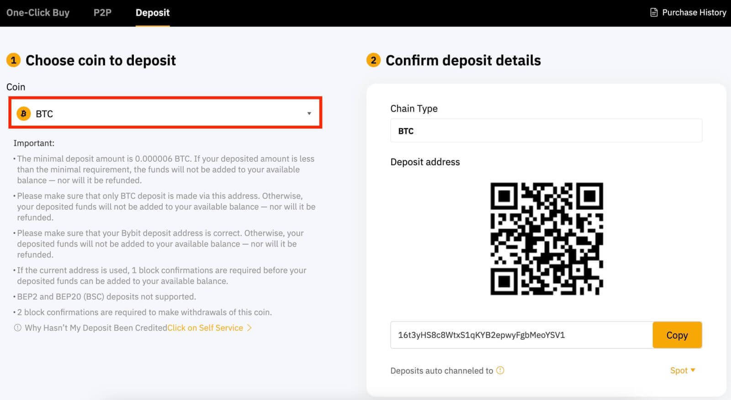Select the Deposit tab

[x=152, y=12]
